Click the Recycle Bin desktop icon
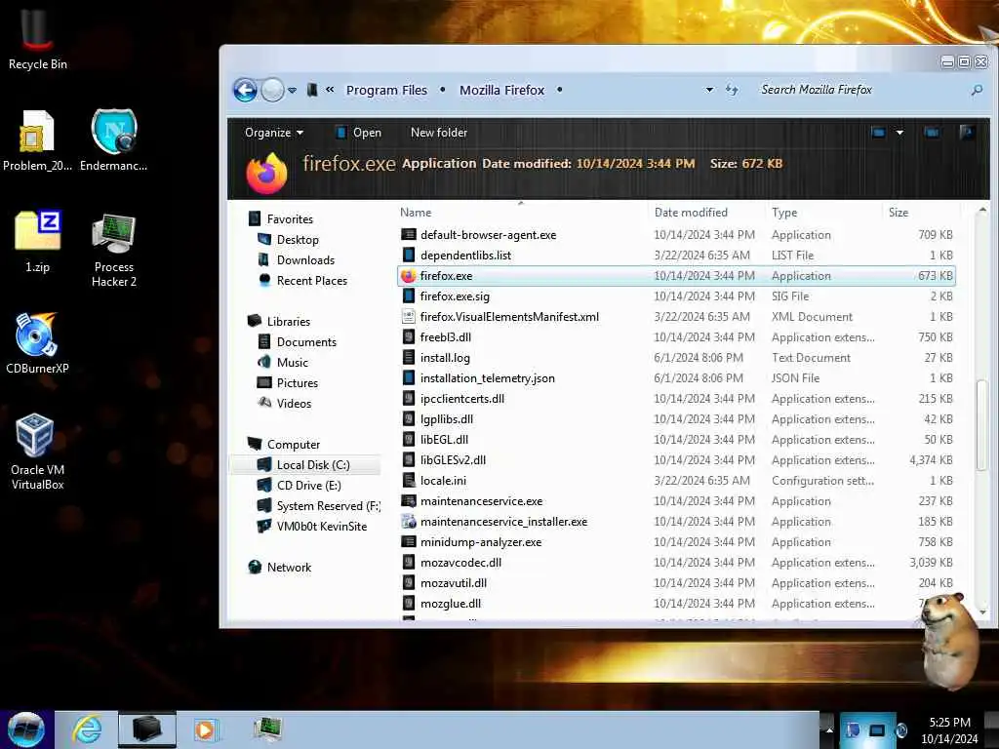999x749 pixels. point(37,39)
